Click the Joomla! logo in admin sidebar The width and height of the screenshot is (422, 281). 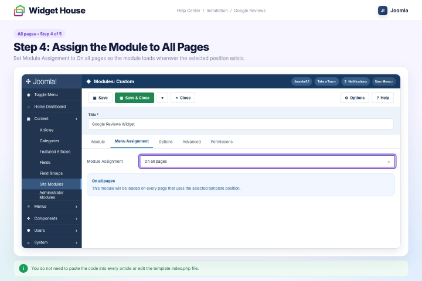coord(41,81)
